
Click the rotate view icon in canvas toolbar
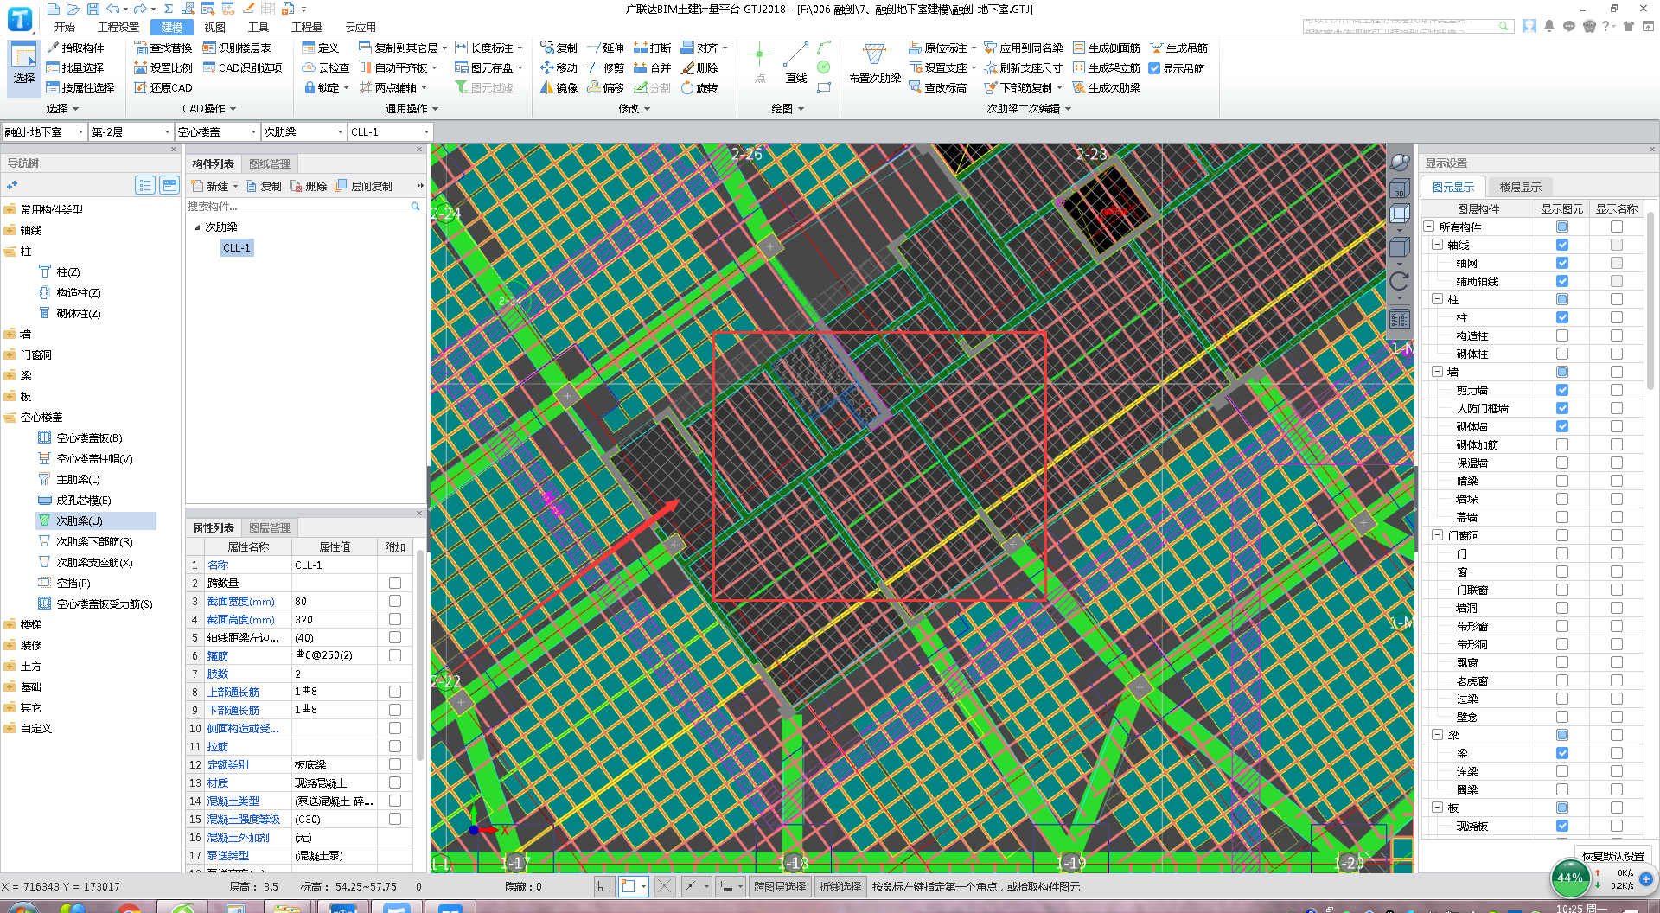[x=1399, y=281]
